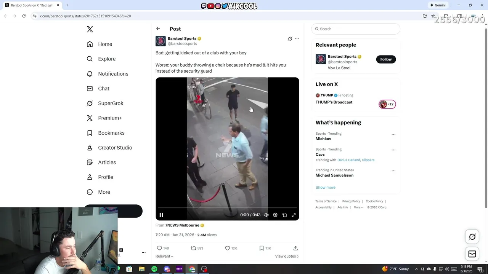Open Barstool Sports profile avatar on post
488x274 pixels.
pyautogui.click(x=161, y=41)
